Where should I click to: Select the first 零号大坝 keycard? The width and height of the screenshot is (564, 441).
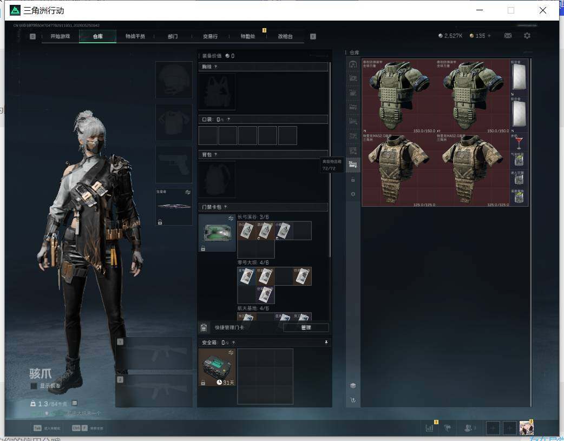[246, 277]
